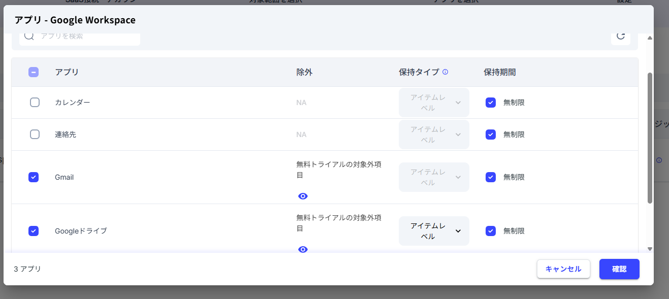Open Gmail's 保持タイプ dropdown
This screenshot has height=299, width=669.
[433, 177]
